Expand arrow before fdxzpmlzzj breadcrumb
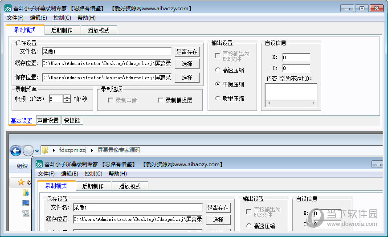The height and width of the screenshot is (237, 388). [x=54, y=150]
